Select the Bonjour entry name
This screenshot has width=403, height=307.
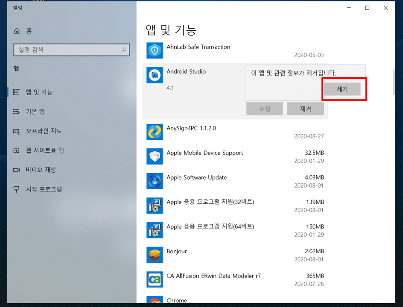coord(177,251)
